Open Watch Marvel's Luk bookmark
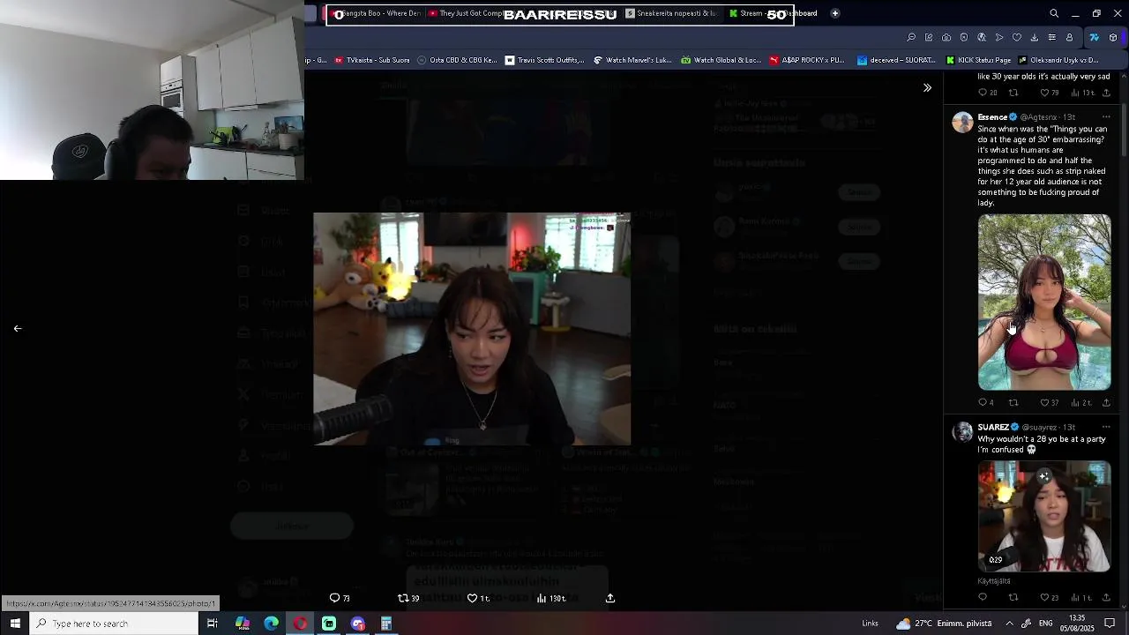The height and width of the screenshot is (635, 1129). (x=632, y=60)
